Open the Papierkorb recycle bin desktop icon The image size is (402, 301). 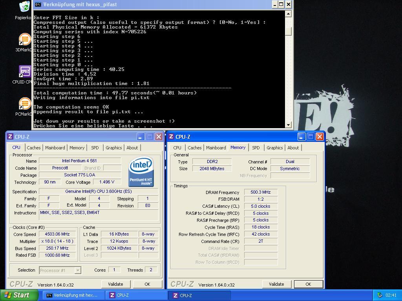tap(25, 7)
